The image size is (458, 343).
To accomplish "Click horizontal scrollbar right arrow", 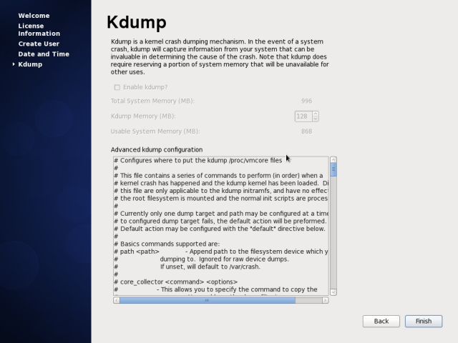I will 326,301.
